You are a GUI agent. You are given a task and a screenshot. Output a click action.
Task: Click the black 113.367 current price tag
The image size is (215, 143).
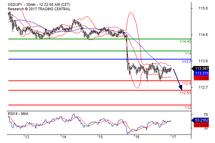tap(200, 68)
